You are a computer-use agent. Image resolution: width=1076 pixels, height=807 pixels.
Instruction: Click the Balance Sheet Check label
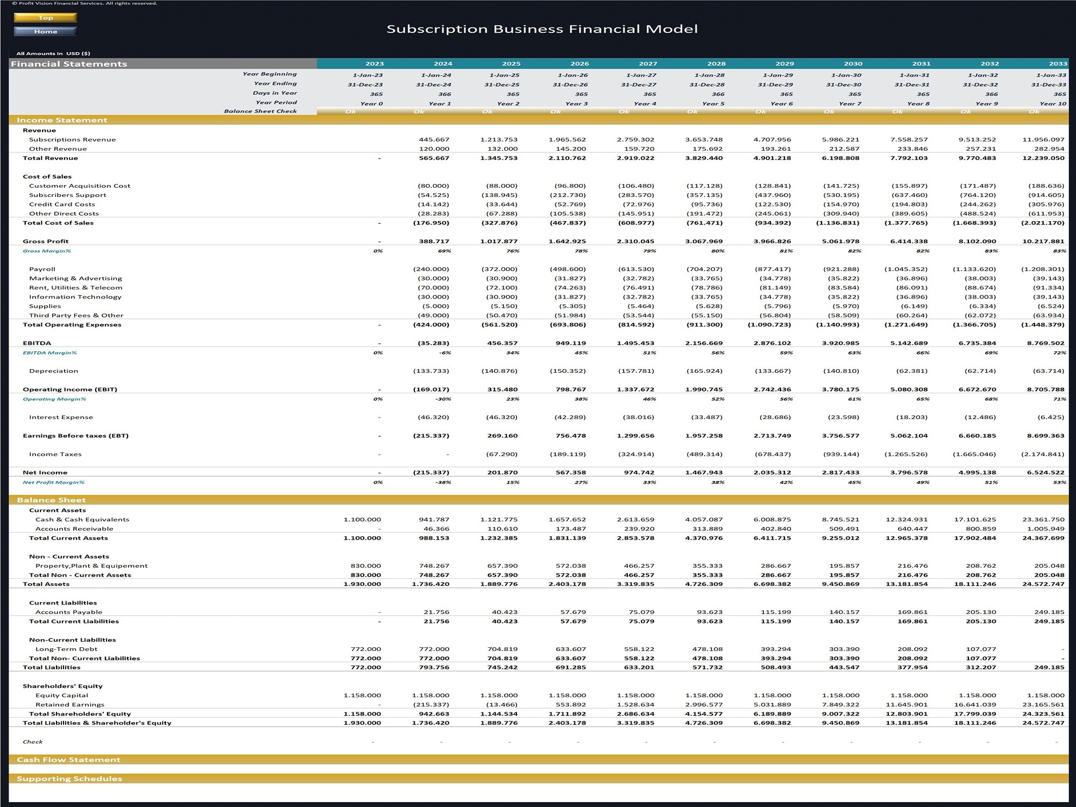coord(260,111)
